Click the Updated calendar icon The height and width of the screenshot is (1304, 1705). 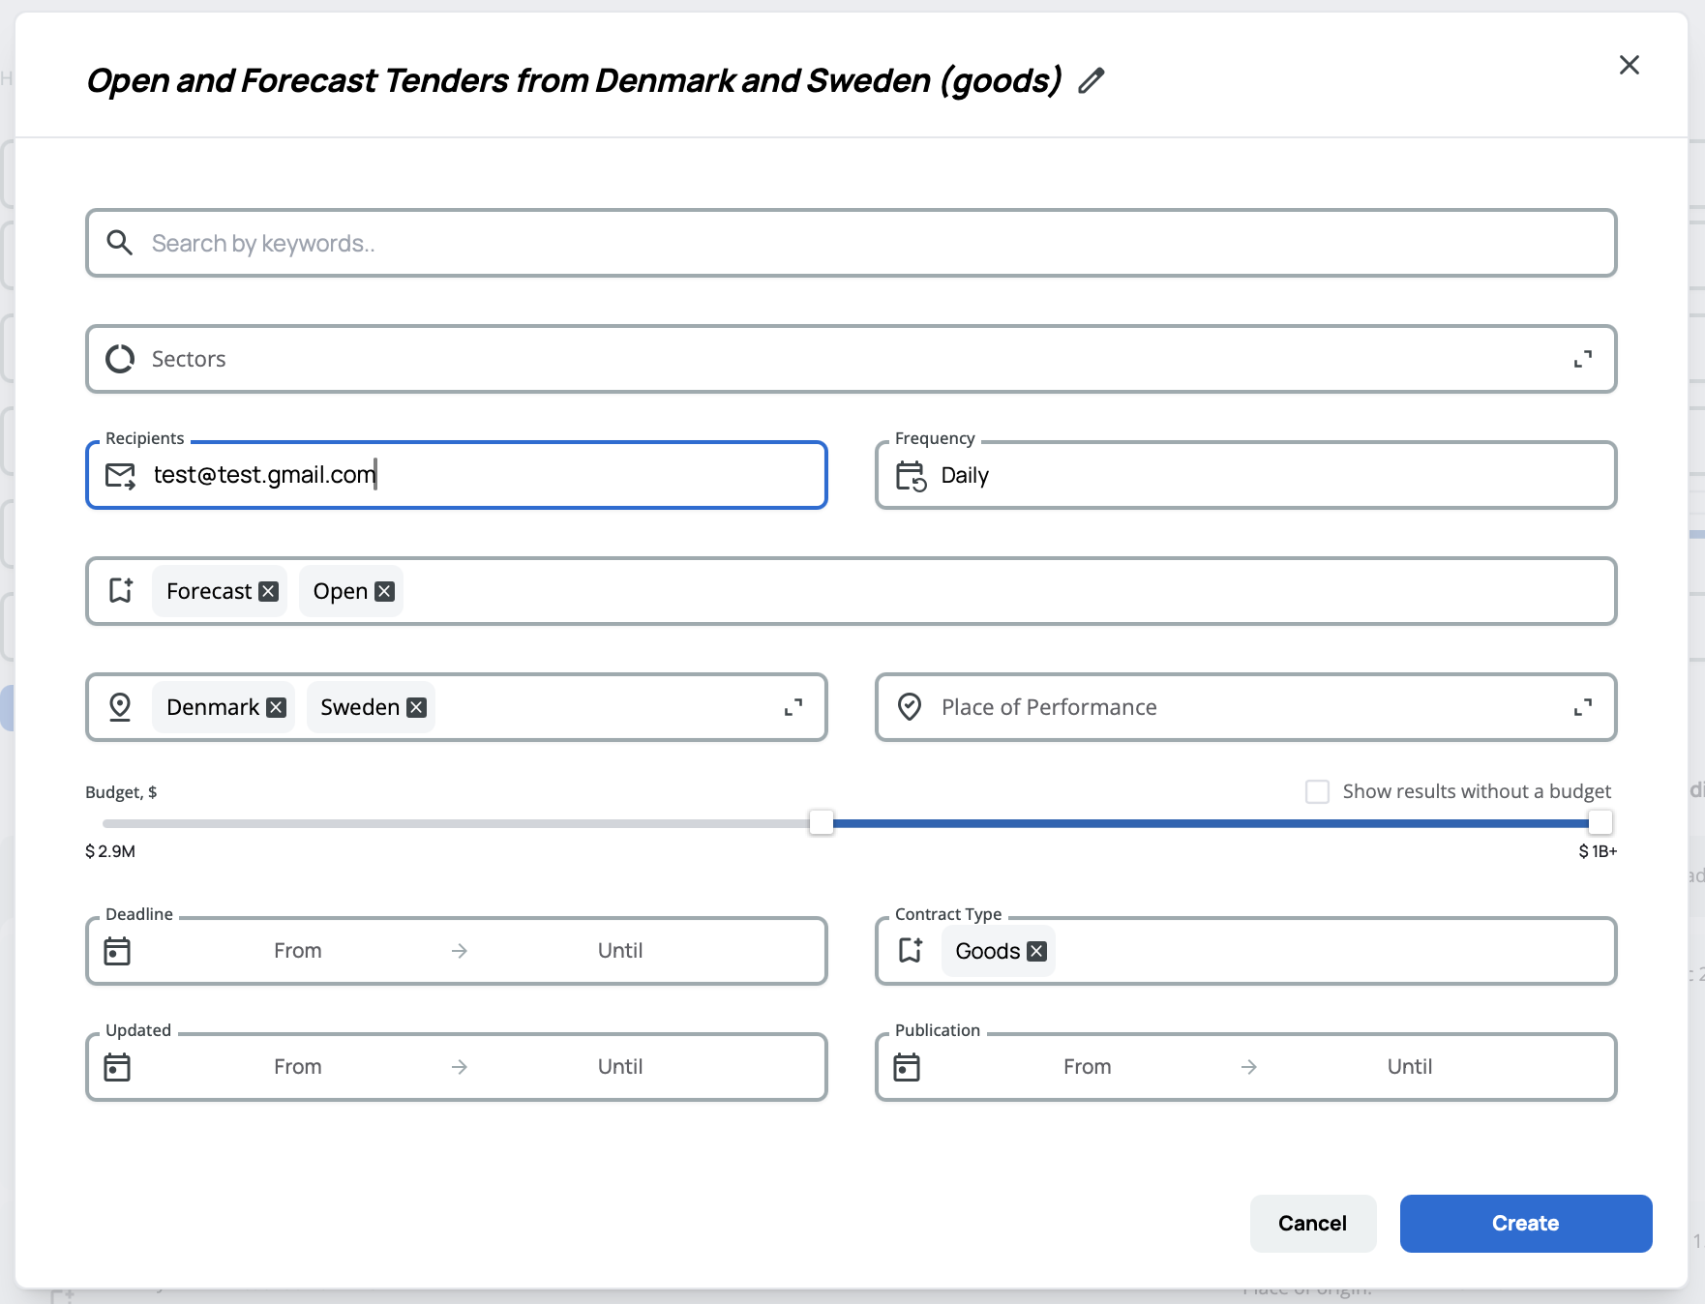click(117, 1067)
